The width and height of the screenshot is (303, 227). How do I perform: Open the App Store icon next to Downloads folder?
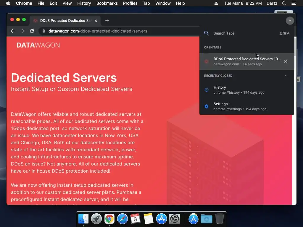194,219
